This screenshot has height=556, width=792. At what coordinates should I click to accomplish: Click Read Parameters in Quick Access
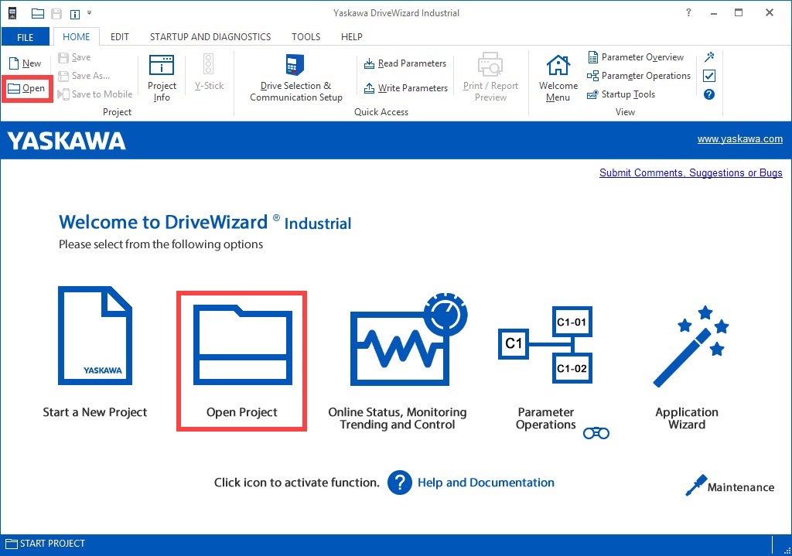(405, 63)
